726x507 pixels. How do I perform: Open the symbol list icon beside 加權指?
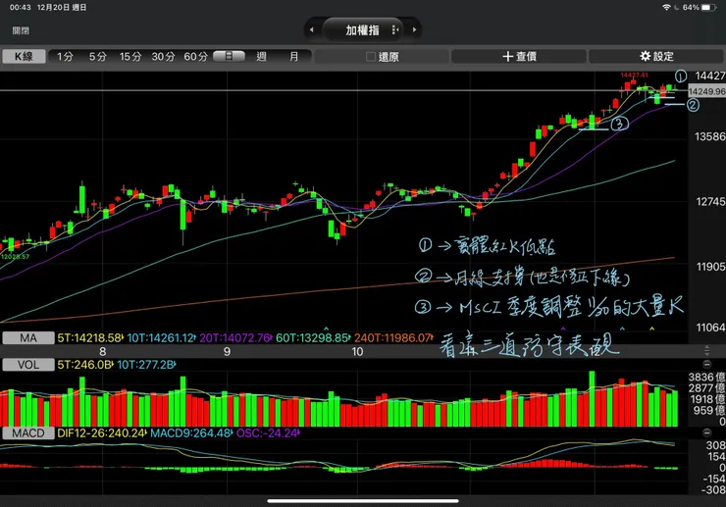pyautogui.click(x=395, y=30)
